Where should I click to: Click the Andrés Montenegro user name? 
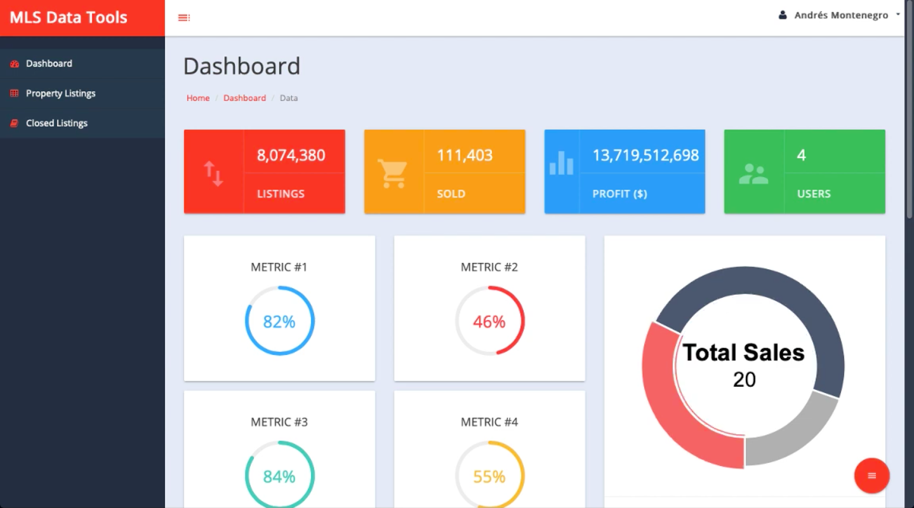(841, 15)
